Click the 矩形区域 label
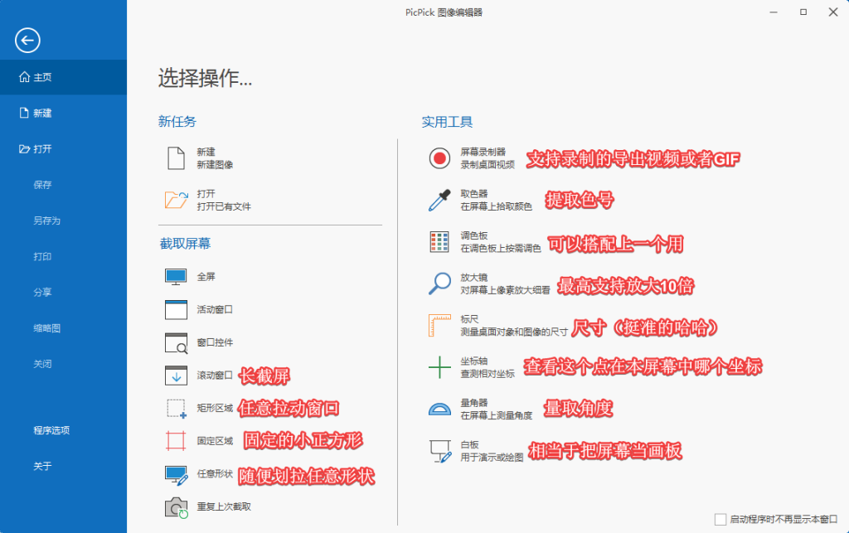The image size is (849, 533). [215, 408]
